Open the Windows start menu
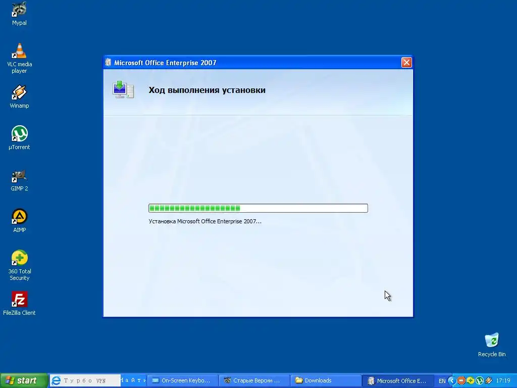Viewport: 517px width, 388px height. click(24, 380)
